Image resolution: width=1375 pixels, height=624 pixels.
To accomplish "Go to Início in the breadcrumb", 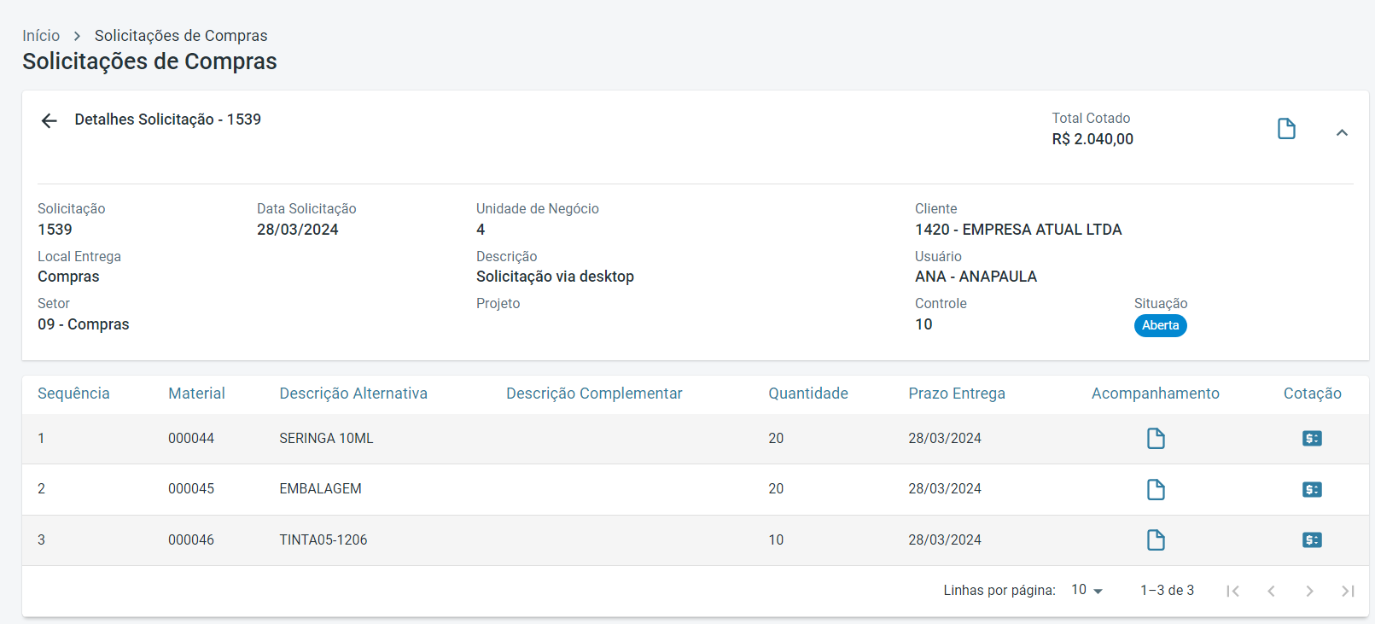I will 41,36.
